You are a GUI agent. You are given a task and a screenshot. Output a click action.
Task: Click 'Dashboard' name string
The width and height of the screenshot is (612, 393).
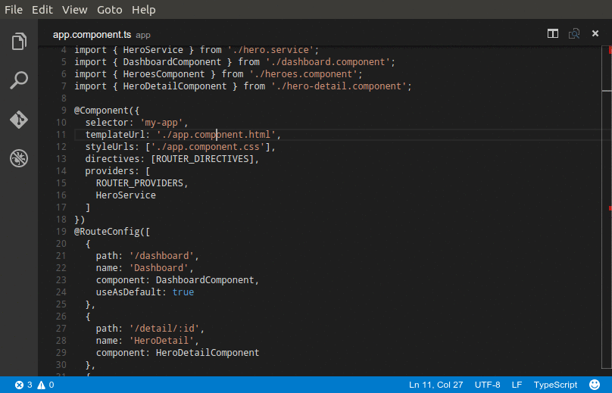pyautogui.click(x=159, y=268)
